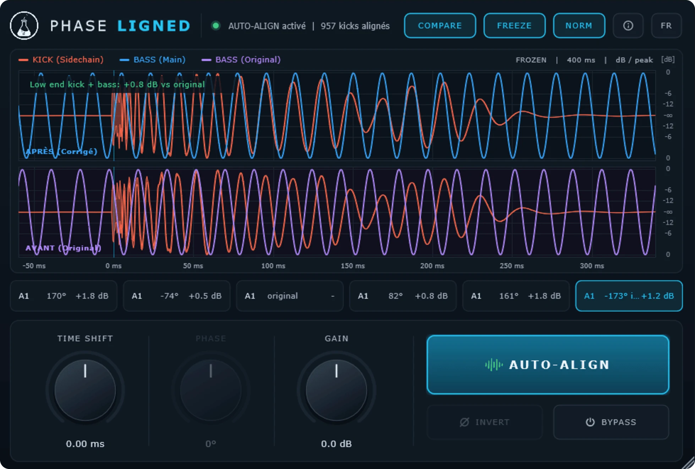
Task: Select snapshot A1 -173° +1.2 dB
Action: coord(629,296)
